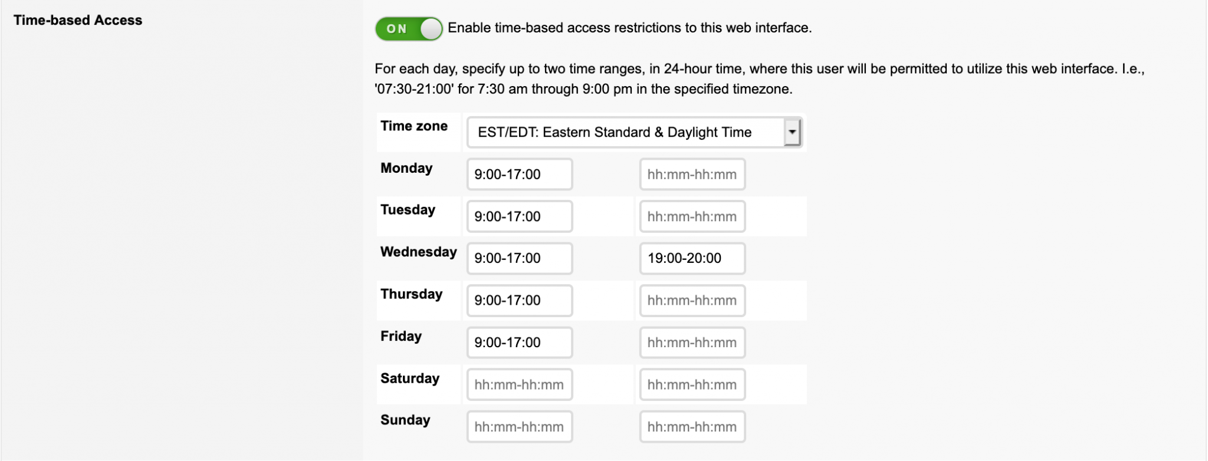Click Friday's second hh:mm-hh:mm placeholder
Screen dimensions: 1208x461
click(691, 342)
